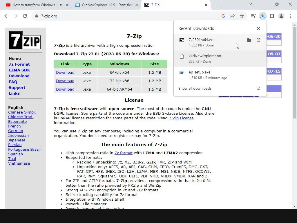
Task: Switch language to Chinese Trad.
Action: coord(21,117)
